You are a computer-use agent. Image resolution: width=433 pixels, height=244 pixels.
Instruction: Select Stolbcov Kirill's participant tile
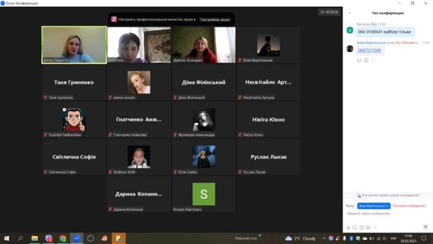tap(139, 157)
